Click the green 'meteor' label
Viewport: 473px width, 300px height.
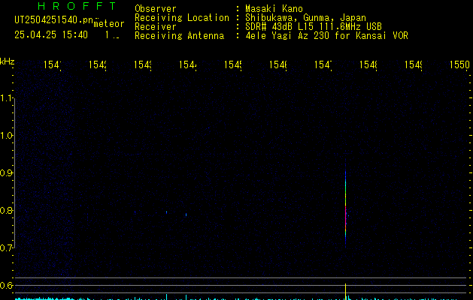109,24
